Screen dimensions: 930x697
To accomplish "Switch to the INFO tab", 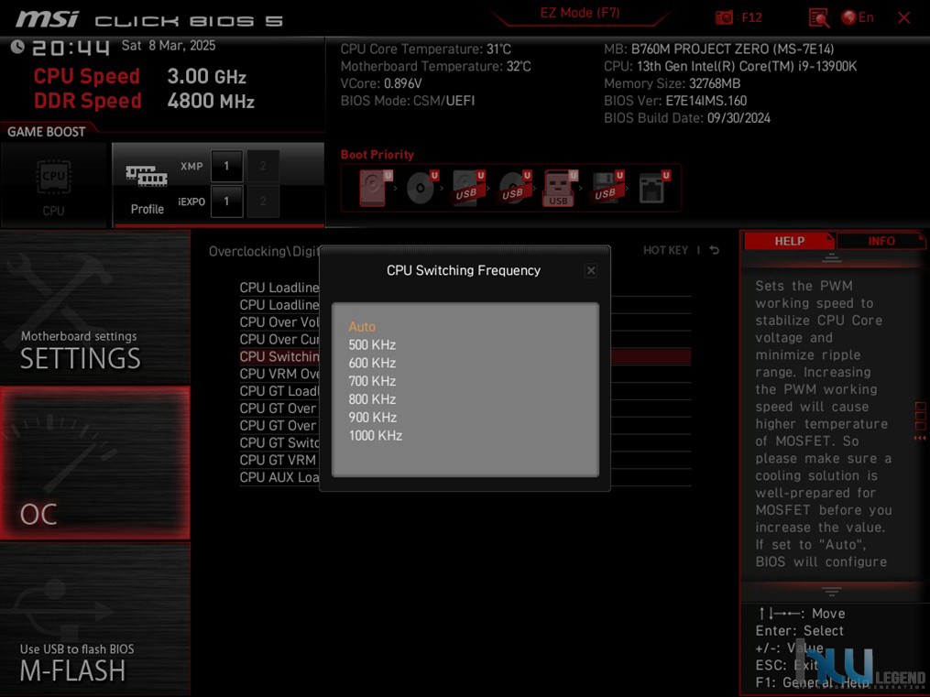I will point(881,241).
